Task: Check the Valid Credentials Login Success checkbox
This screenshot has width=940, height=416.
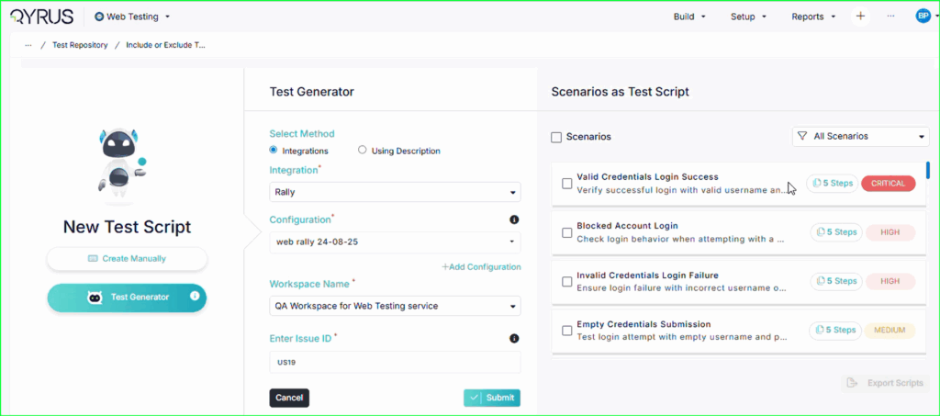Action: pos(566,184)
